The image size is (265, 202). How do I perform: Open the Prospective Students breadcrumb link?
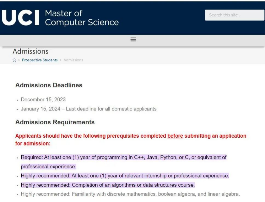[x=40, y=60]
